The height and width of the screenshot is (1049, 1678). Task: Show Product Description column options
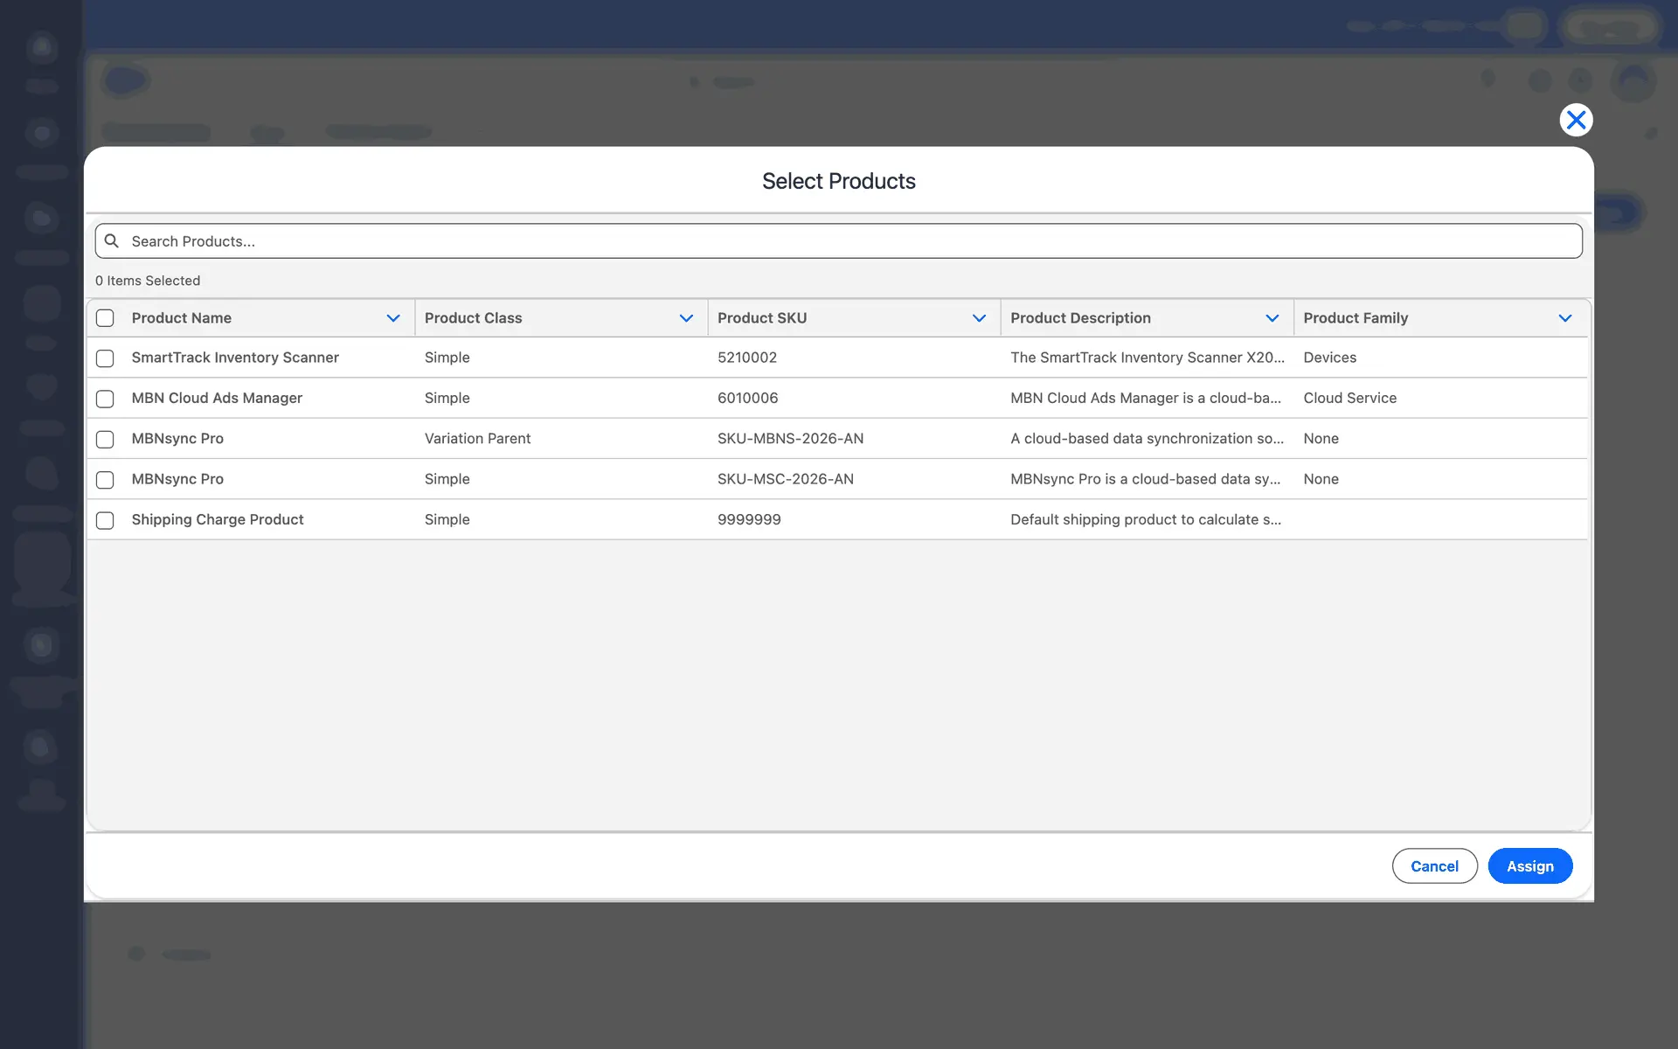(x=1272, y=318)
